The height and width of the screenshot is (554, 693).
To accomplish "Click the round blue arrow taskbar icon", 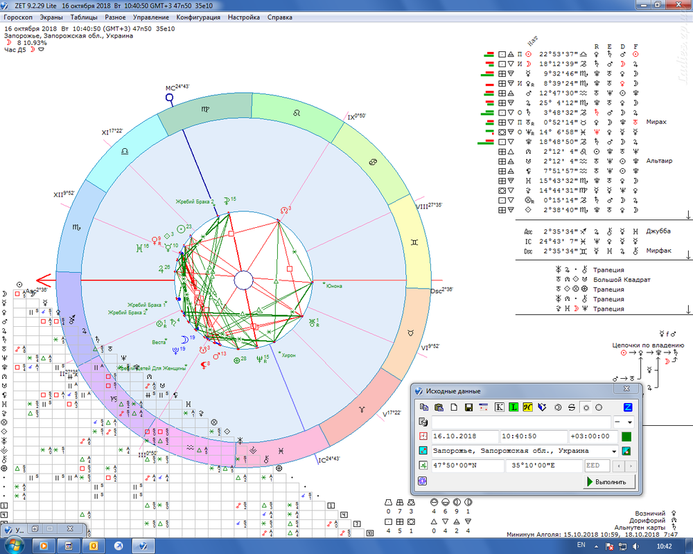I will click(x=119, y=546).
